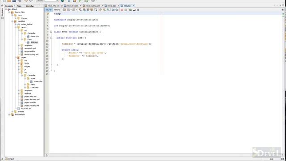Click the Find Previous Occurrence icon

(84, 10)
